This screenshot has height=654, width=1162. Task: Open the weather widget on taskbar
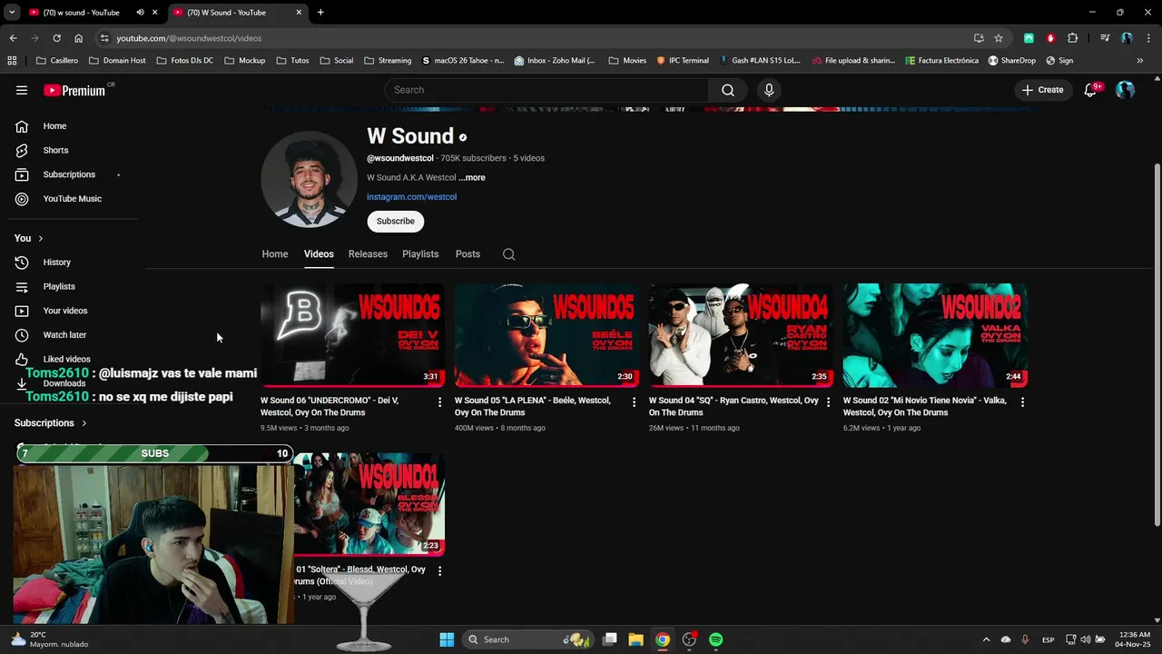tap(50, 639)
